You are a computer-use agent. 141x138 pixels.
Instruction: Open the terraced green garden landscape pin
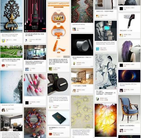(11, 51)
